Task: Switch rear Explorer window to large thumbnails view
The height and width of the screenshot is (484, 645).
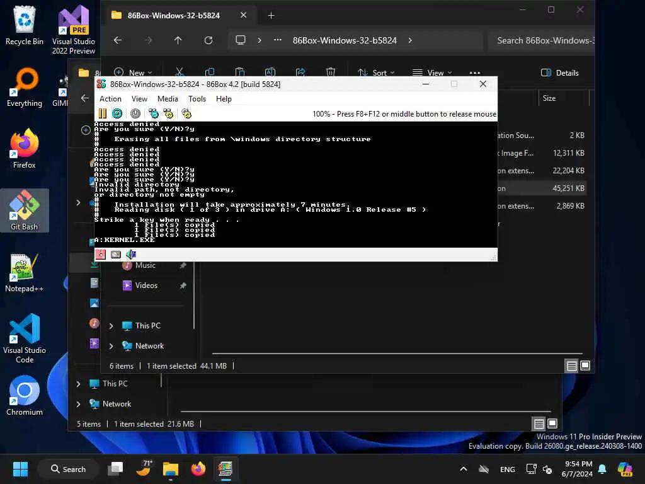Action: 552,423
